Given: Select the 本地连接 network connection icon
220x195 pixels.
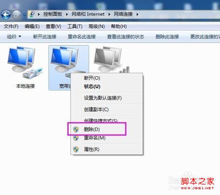Looking at the screenshot, I should [26, 67].
